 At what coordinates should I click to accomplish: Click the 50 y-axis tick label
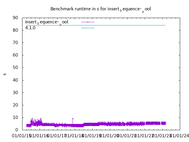(x=17, y=68)
